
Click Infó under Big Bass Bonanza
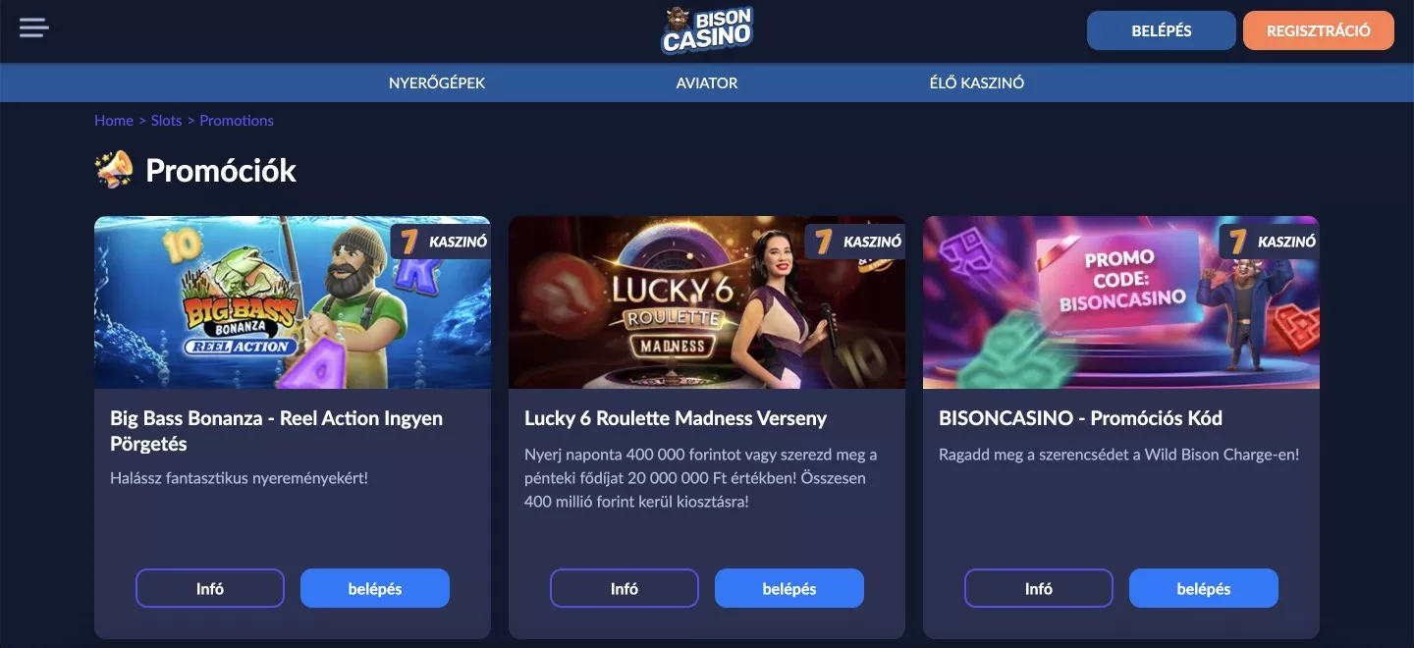210,588
